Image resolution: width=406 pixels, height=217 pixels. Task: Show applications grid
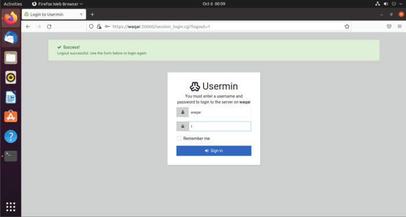pos(10,207)
